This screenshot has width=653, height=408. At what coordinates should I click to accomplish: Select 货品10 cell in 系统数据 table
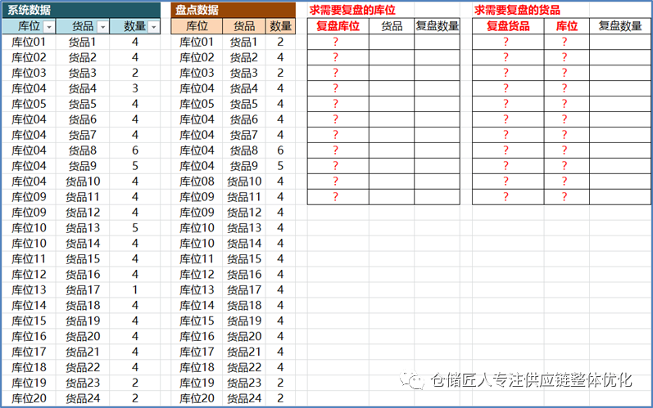click(83, 182)
